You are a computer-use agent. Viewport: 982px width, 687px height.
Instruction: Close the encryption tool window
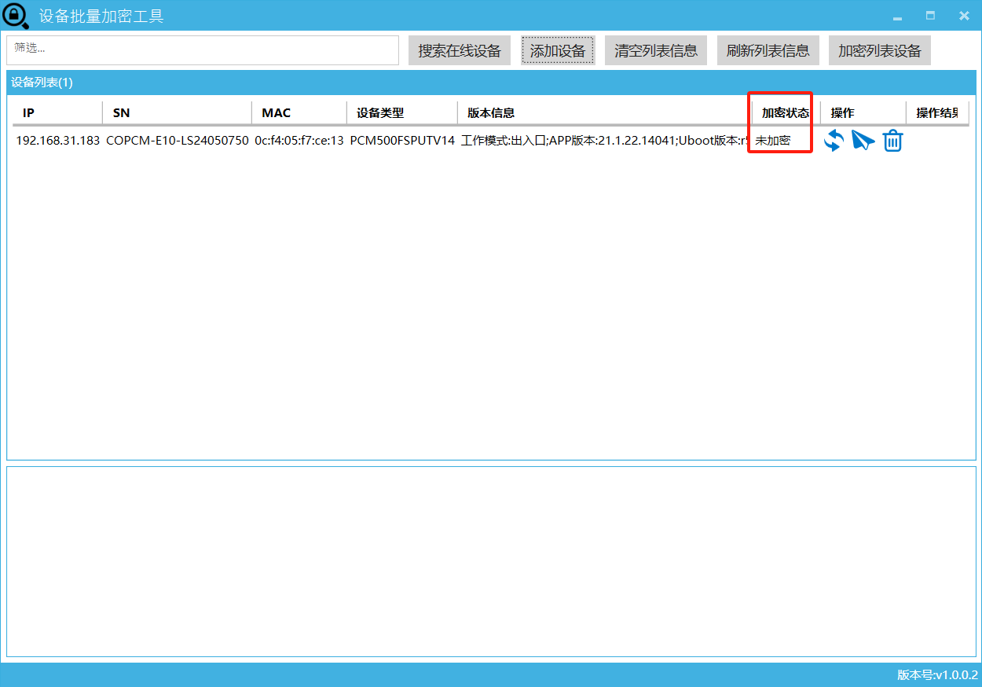point(964,16)
